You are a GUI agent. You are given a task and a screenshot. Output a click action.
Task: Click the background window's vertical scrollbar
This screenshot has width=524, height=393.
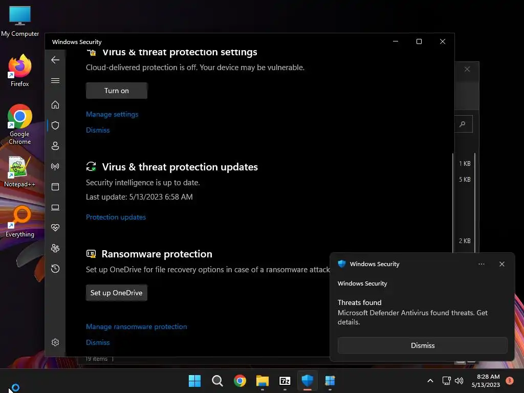tap(474, 204)
